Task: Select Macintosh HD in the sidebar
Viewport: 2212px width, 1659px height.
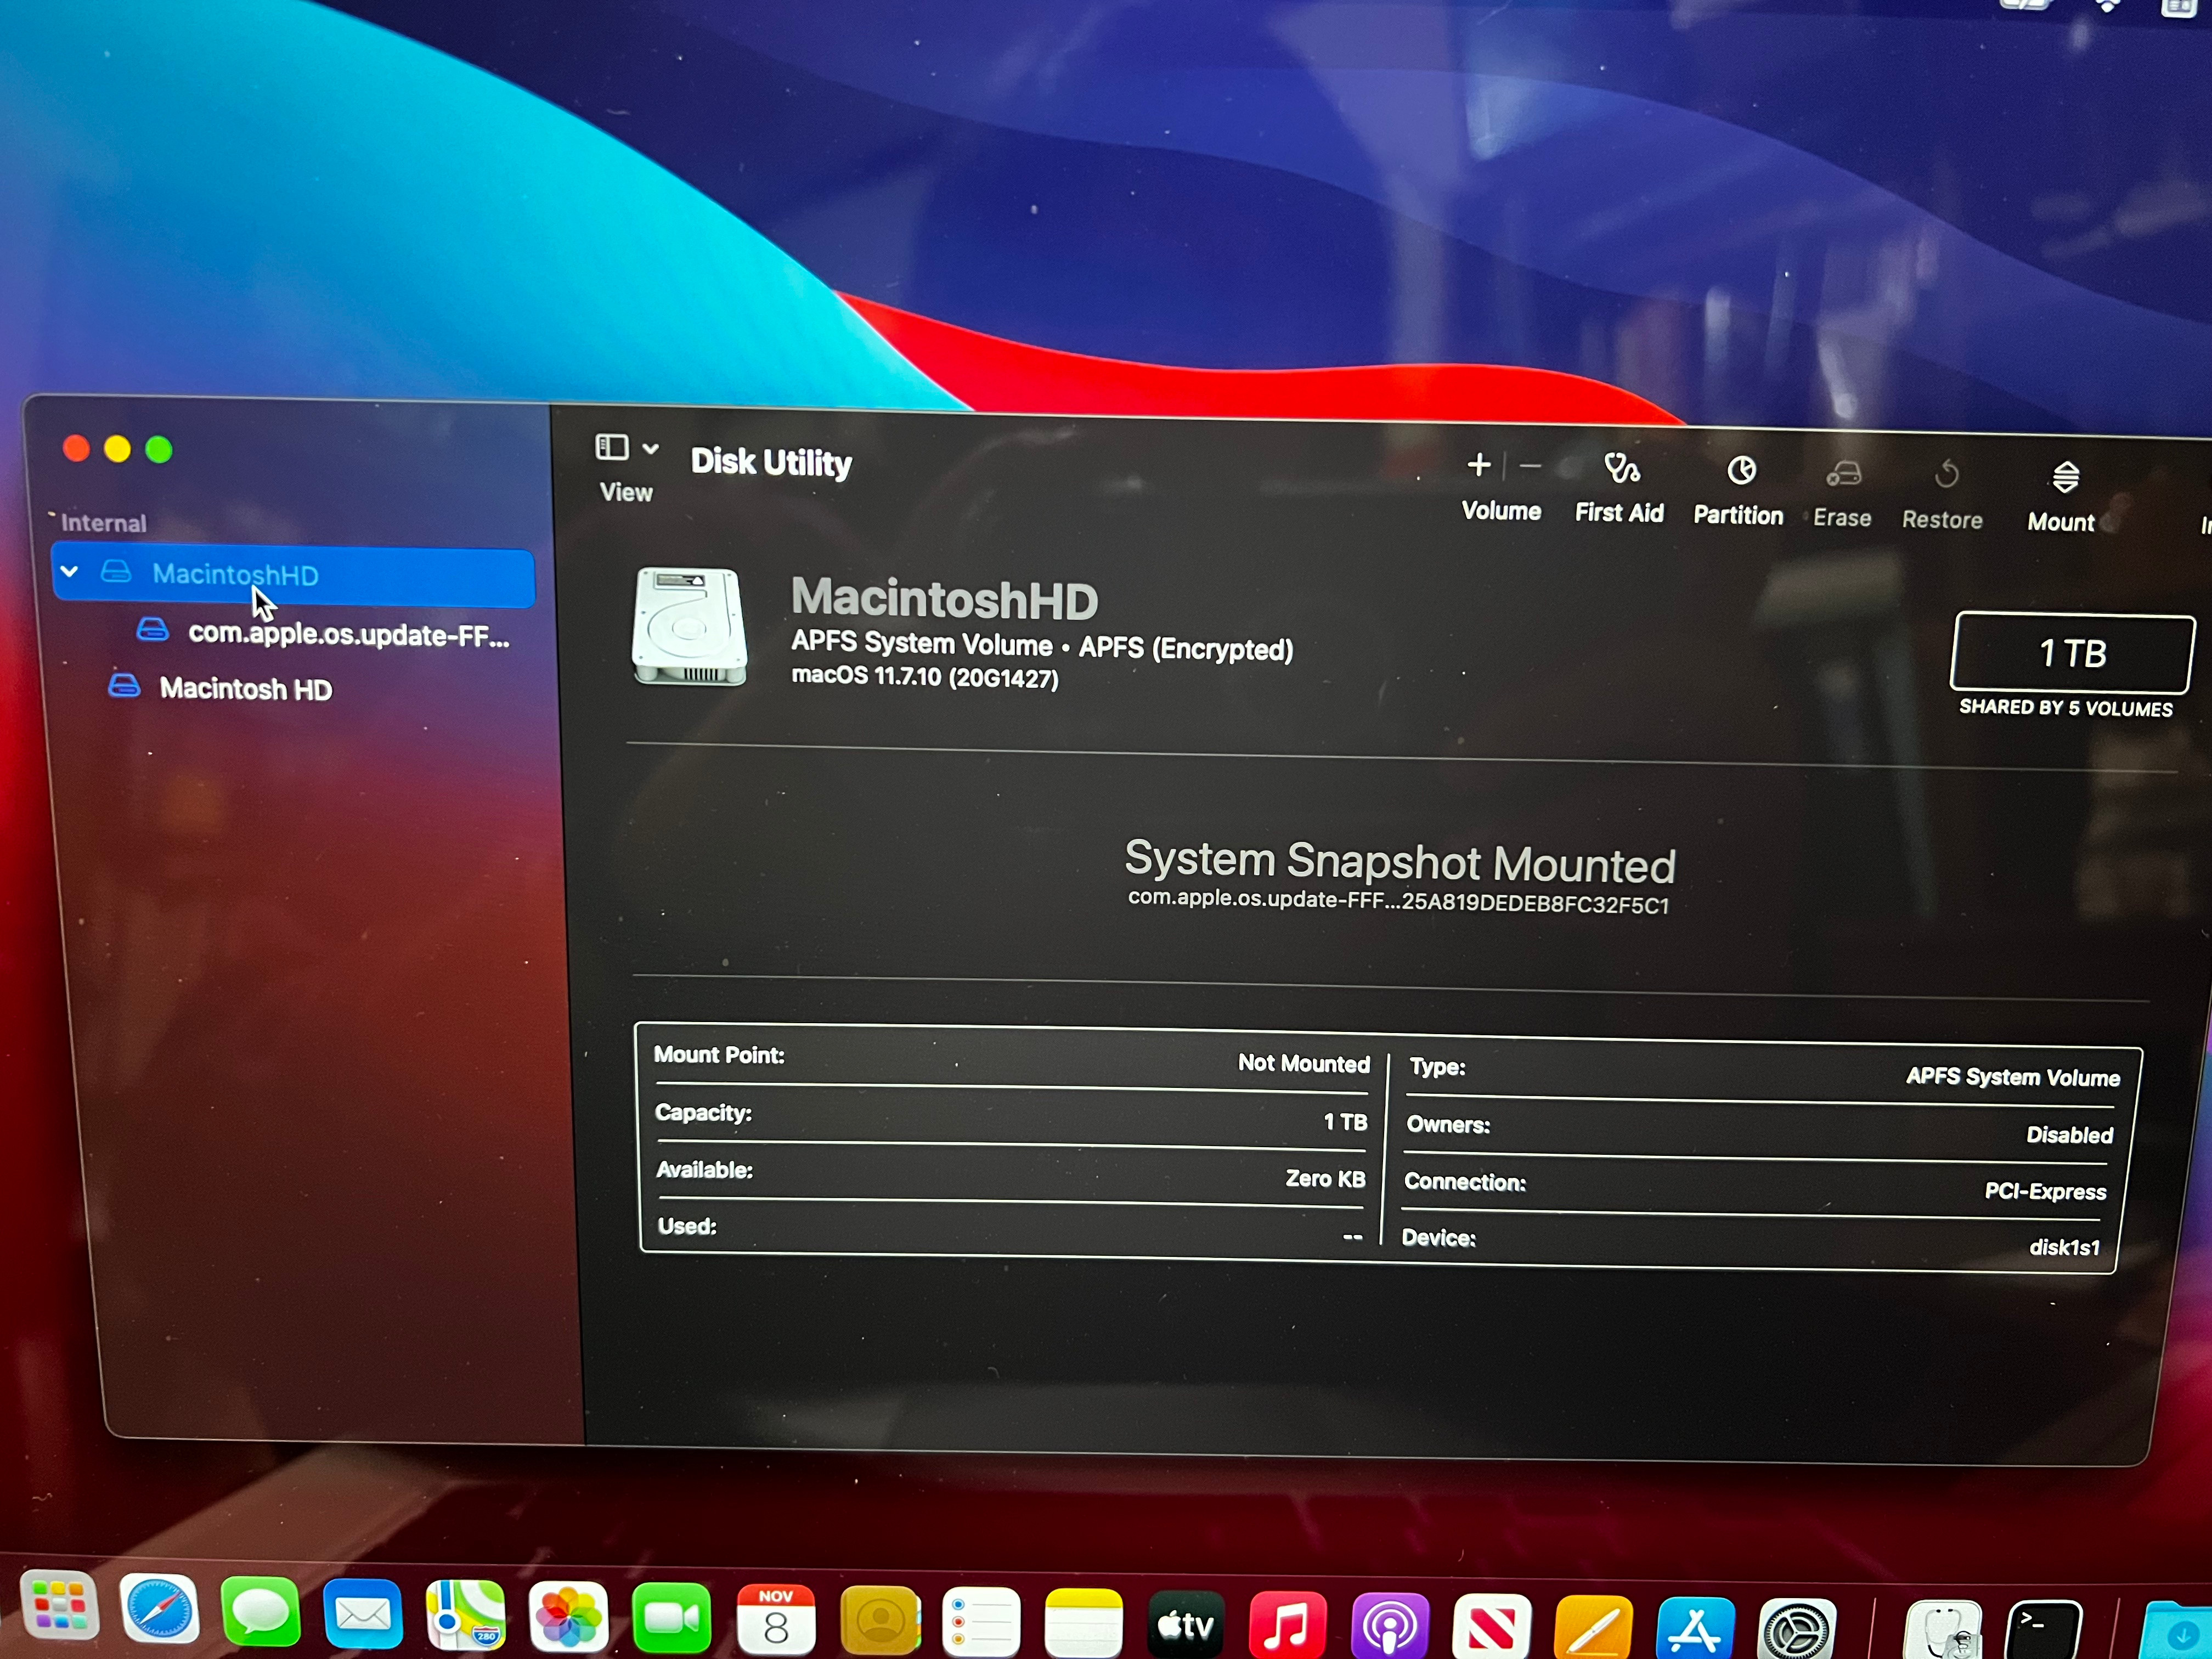Action: pyautogui.click(x=220, y=688)
